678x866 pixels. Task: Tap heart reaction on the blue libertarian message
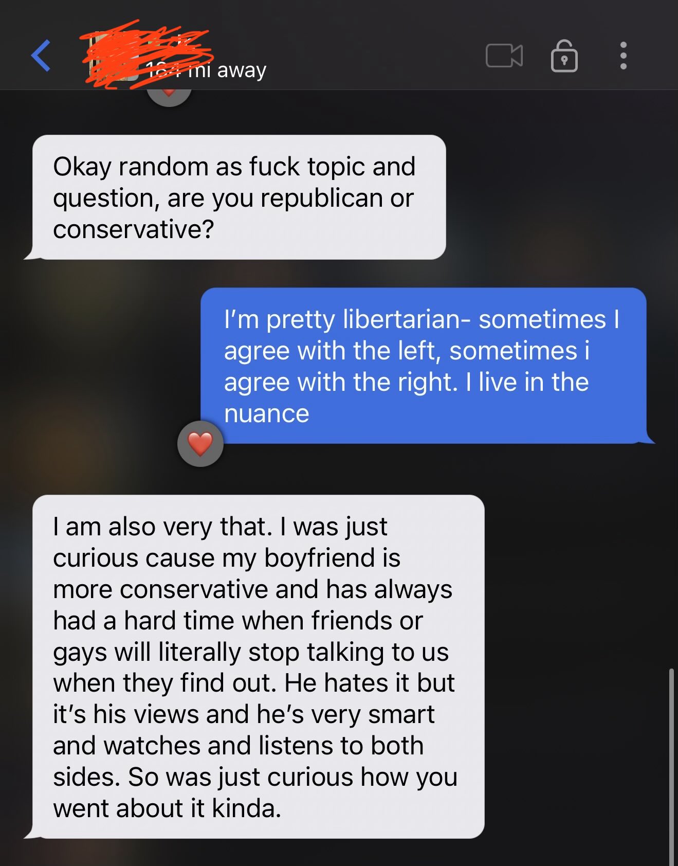[200, 444]
